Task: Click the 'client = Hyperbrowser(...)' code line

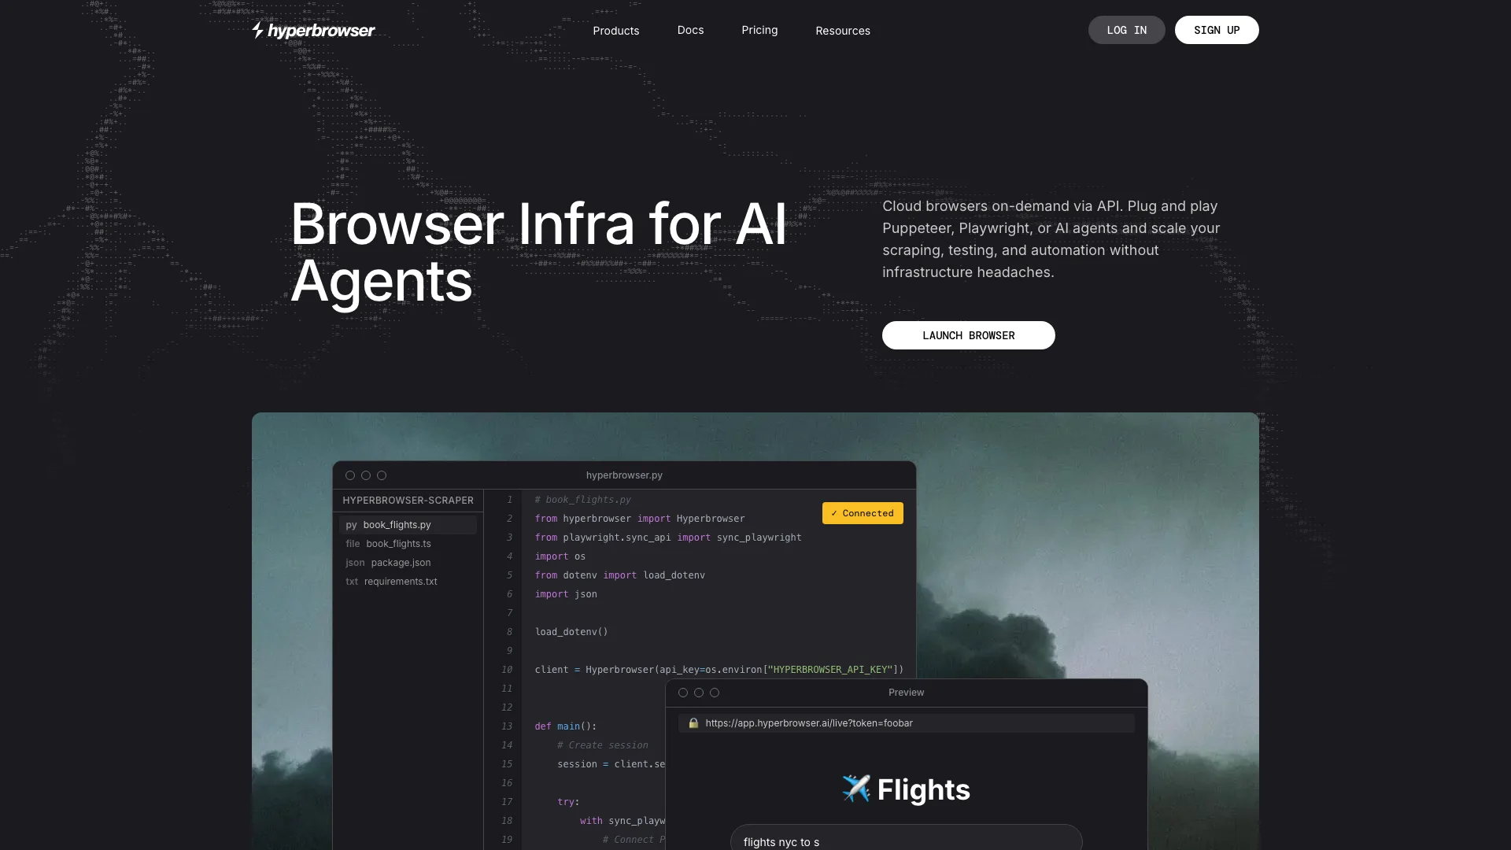Action: pyautogui.click(x=719, y=670)
